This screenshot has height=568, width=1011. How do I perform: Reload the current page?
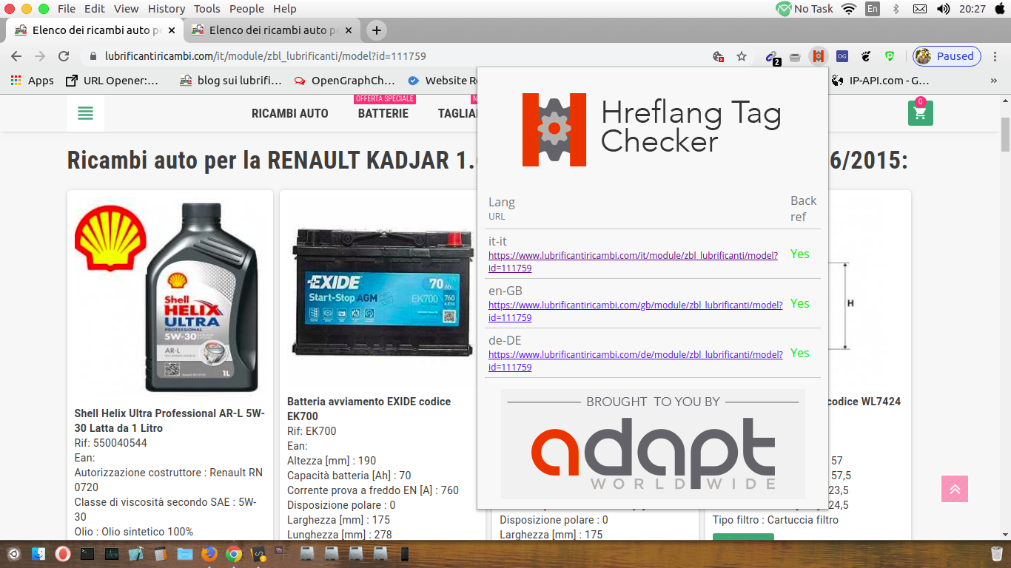point(64,56)
